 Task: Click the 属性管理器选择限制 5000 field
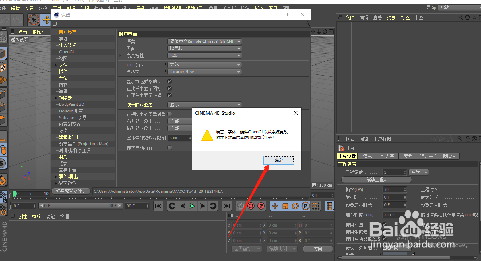(180, 138)
